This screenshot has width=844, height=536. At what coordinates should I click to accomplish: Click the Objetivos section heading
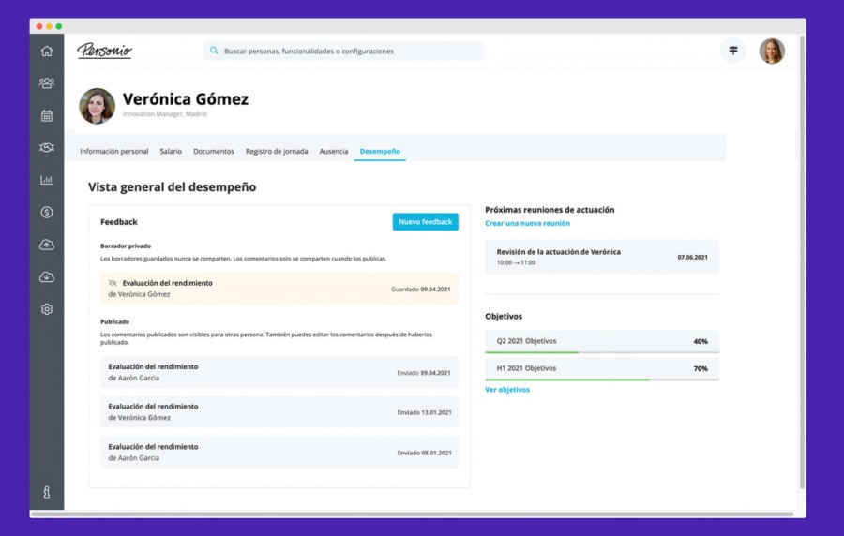coord(504,317)
